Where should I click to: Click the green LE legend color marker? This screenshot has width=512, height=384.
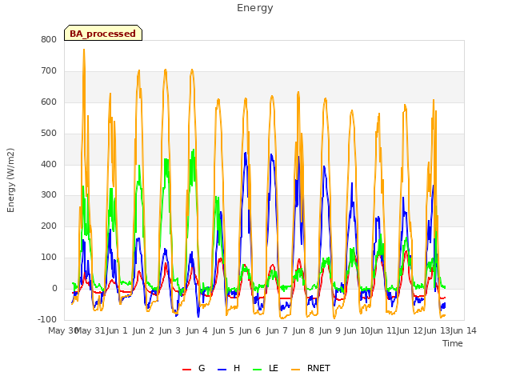coord(258,370)
